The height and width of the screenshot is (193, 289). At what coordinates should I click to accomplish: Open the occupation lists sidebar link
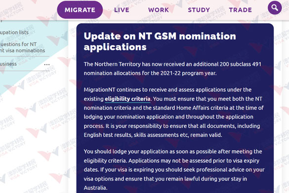[x=14, y=33]
